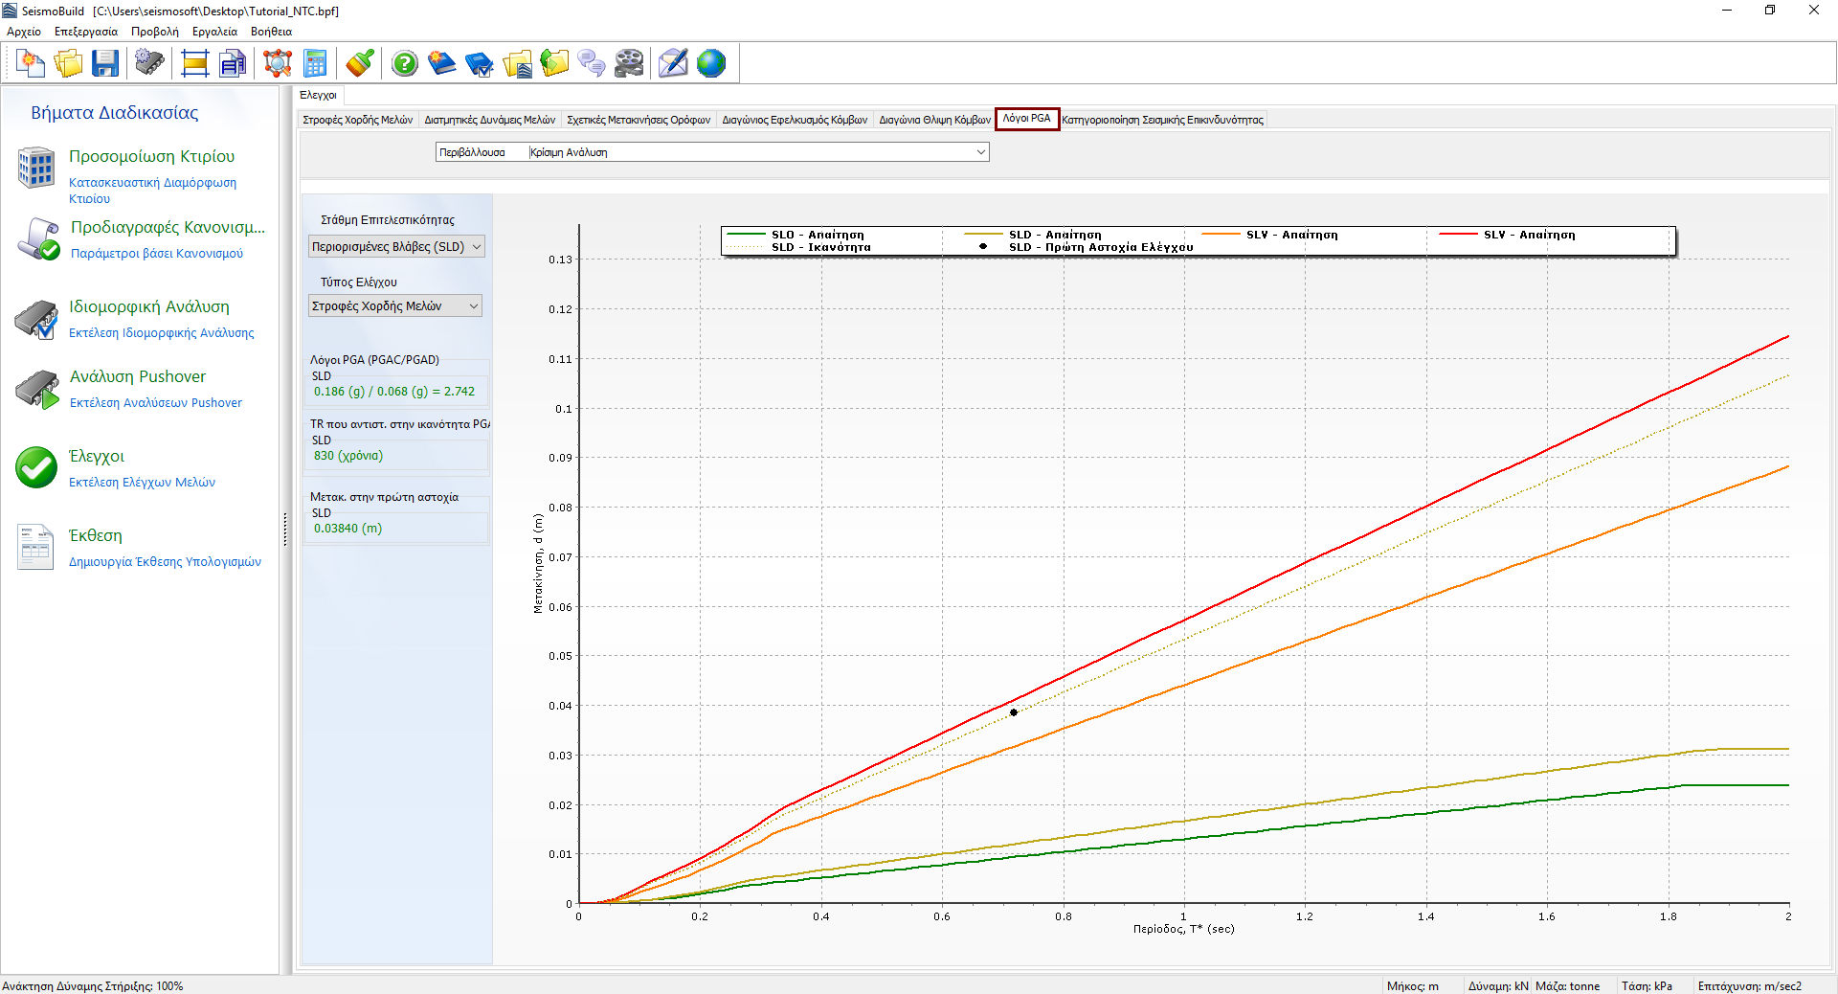
Task: Click the open folder toolbar icon
Action: click(x=68, y=64)
